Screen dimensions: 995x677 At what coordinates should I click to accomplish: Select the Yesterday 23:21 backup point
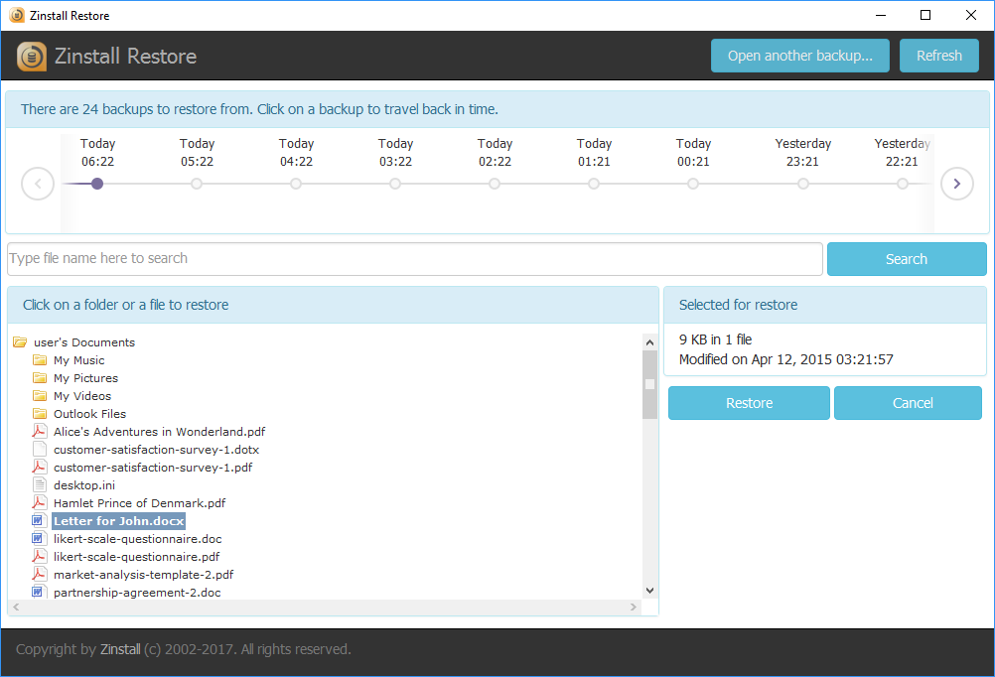(x=803, y=184)
